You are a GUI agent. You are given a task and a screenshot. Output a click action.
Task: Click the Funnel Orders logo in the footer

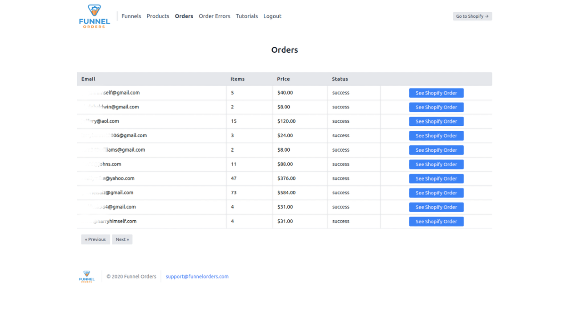click(x=86, y=276)
